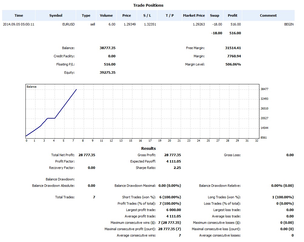The height and width of the screenshot is (242, 304).
Task: Click the Average loss trade label
Action: [226, 217]
